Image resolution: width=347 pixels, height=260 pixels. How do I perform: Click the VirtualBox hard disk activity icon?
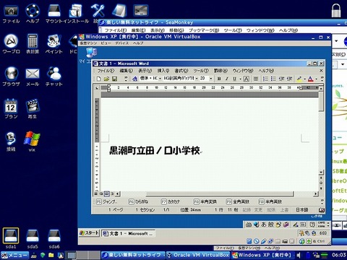coord(249,241)
